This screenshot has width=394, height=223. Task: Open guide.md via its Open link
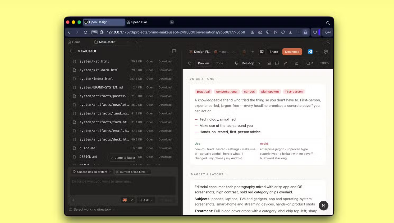point(150,148)
